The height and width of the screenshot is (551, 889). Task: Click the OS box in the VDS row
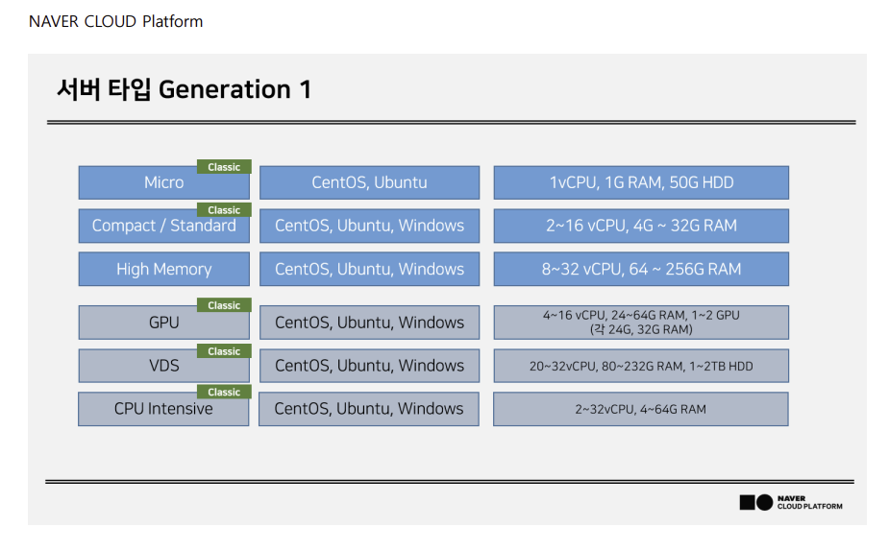(370, 366)
